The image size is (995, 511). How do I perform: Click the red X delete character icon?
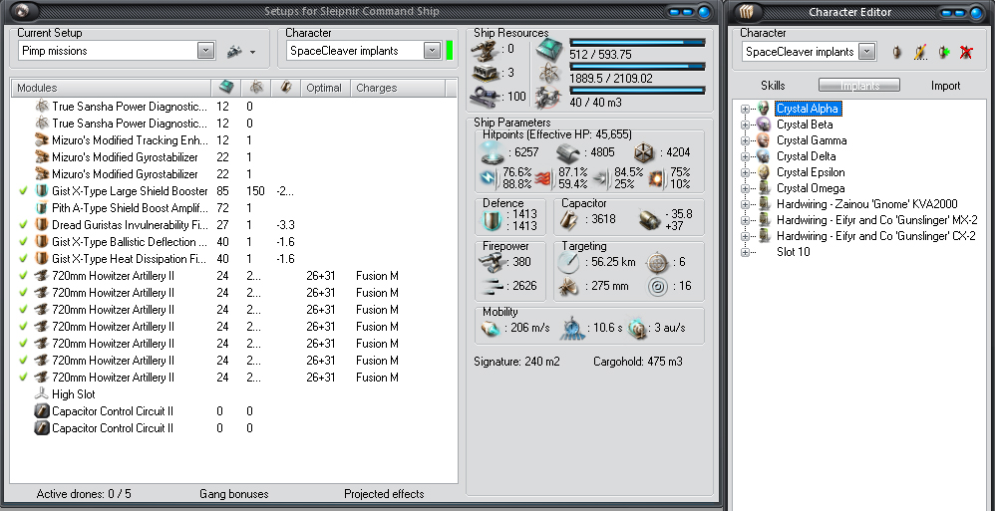click(966, 52)
